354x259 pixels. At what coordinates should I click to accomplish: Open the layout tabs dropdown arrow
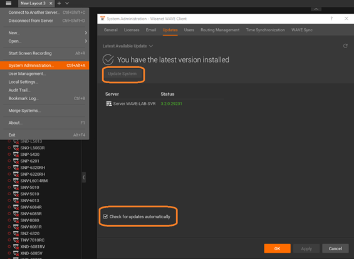coord(67,3)
